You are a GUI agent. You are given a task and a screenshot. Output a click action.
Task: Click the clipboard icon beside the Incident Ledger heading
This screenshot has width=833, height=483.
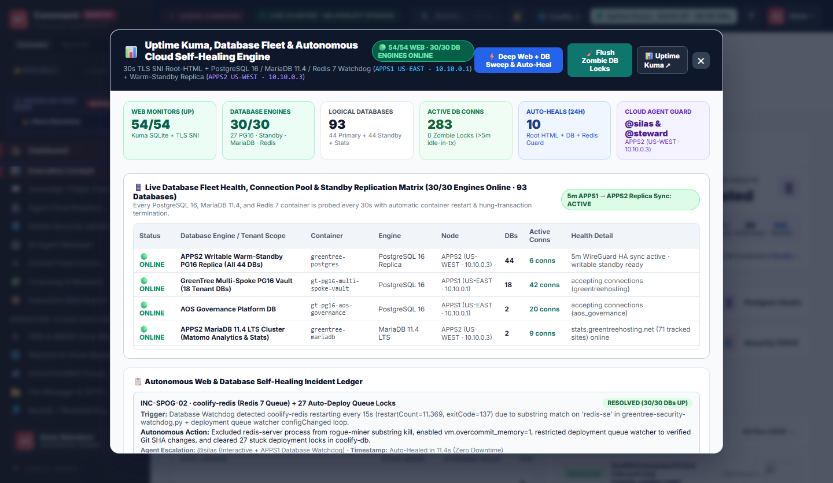(138, 381)
